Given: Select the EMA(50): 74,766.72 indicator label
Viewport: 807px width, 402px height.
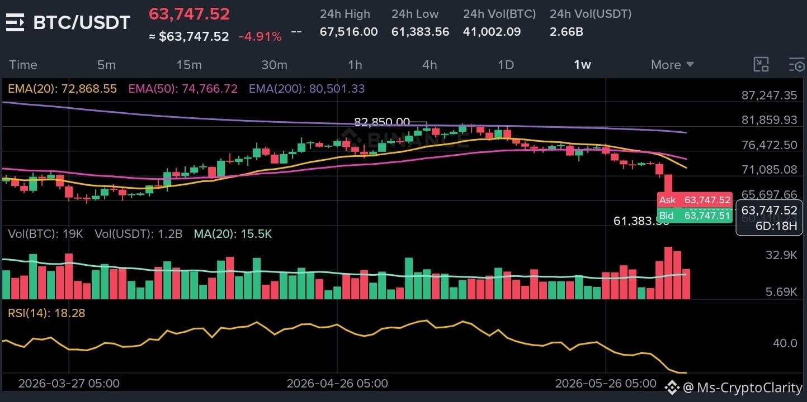Looking at the screenshot, I should [x=183, y=89].
